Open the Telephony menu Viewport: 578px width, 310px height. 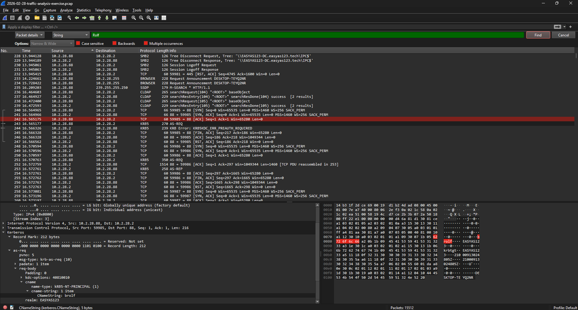click(103, 10)
